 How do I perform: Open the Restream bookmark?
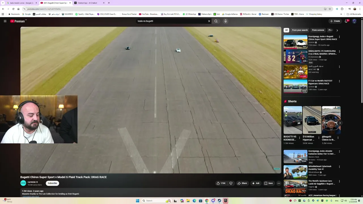[263, 14]
